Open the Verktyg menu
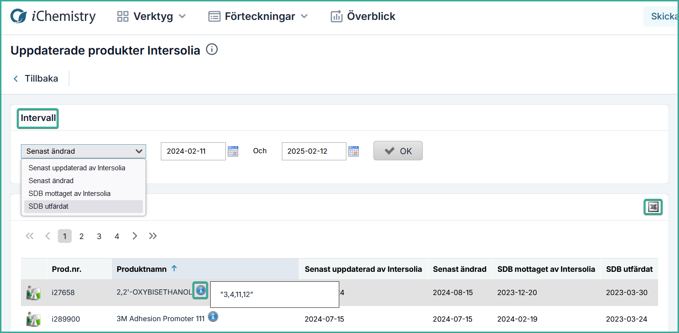Image resolution: width=679 pixels, height=333 pixels. tap(151, 16)
